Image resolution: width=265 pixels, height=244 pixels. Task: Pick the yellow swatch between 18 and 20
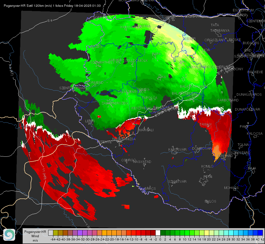[x=207, y=233]
